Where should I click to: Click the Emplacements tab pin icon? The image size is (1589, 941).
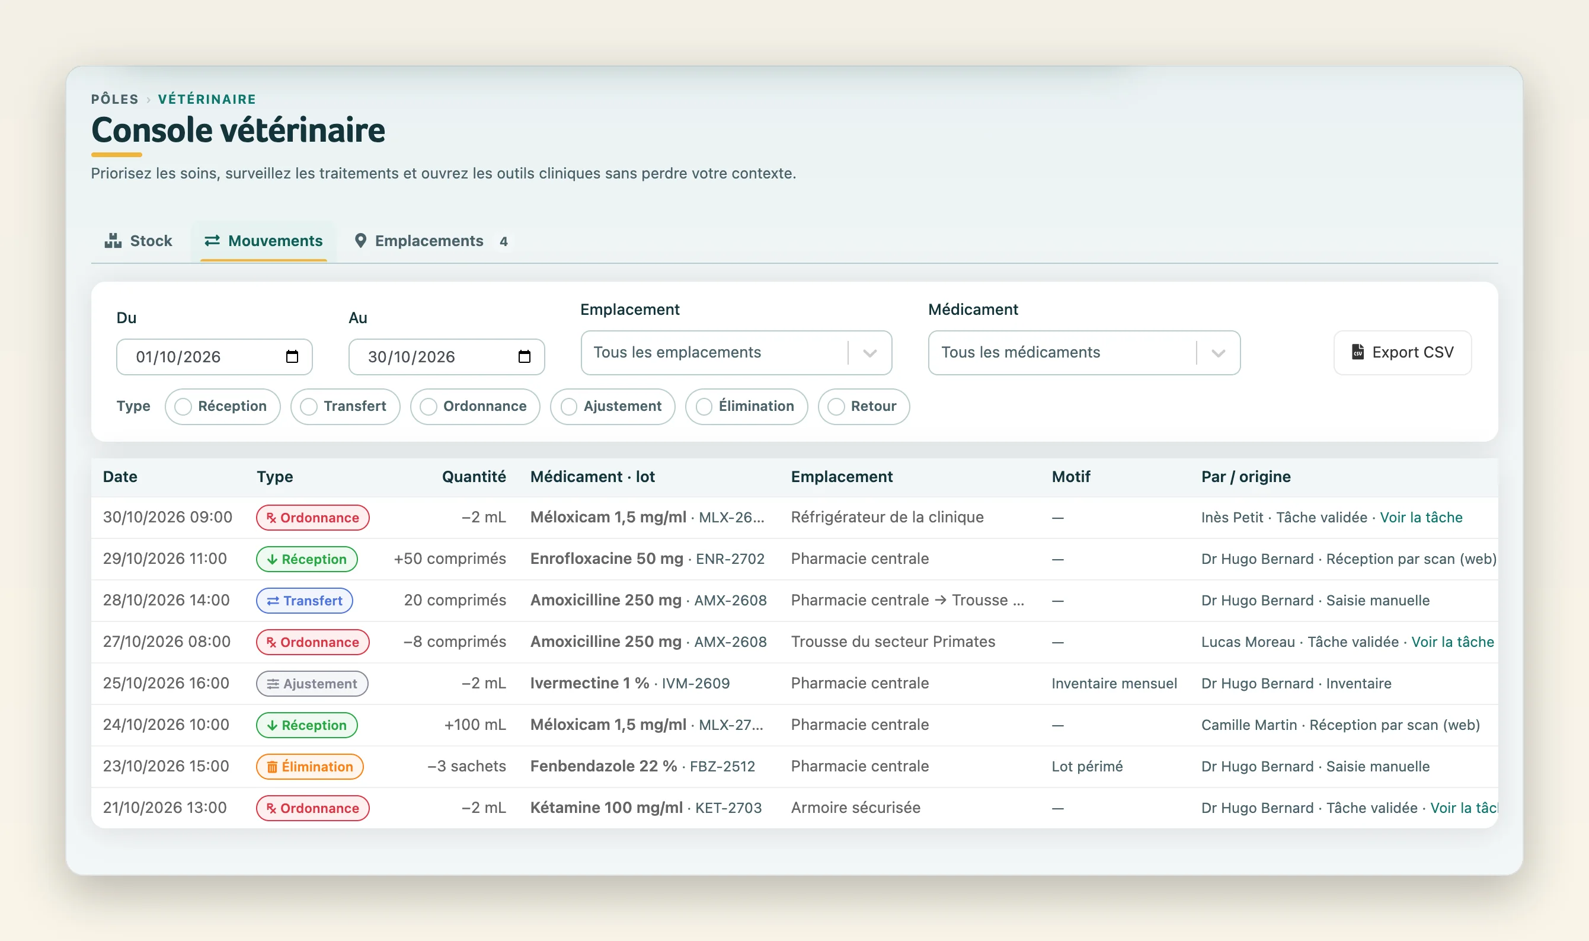coord(360,241)
